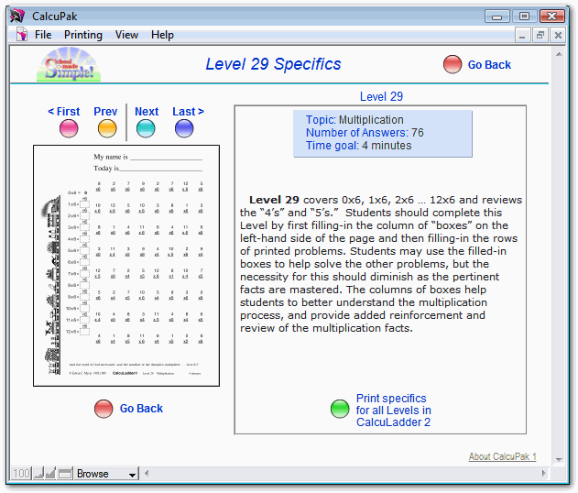Image resolution: width=578 pixels, height=493 pixels.
Task: Click 'Go Back' text below worksheet preview
Action: click(141, 409)
